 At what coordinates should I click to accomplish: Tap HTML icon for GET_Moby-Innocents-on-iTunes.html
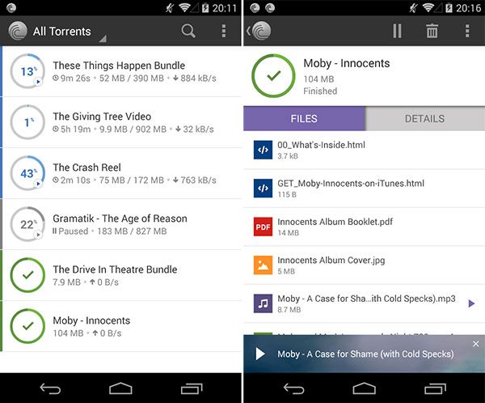(263, 188)
